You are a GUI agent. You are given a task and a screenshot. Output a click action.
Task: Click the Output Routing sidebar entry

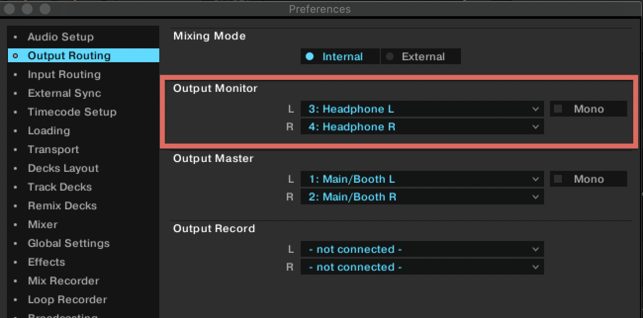pyautogui.click(x=69, y=56)
